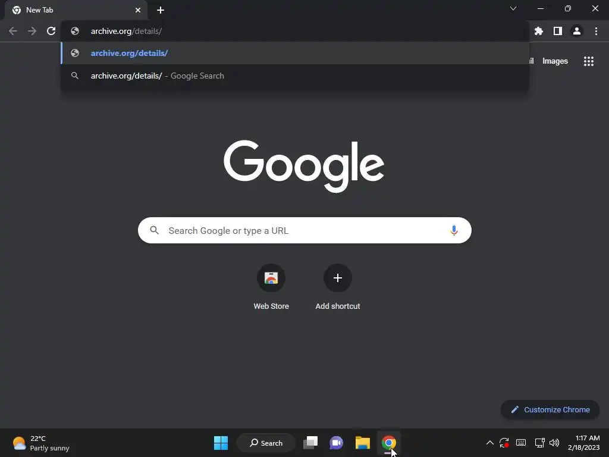Open the Images link
Screen dimensions: 609x457
coord(555,61)
